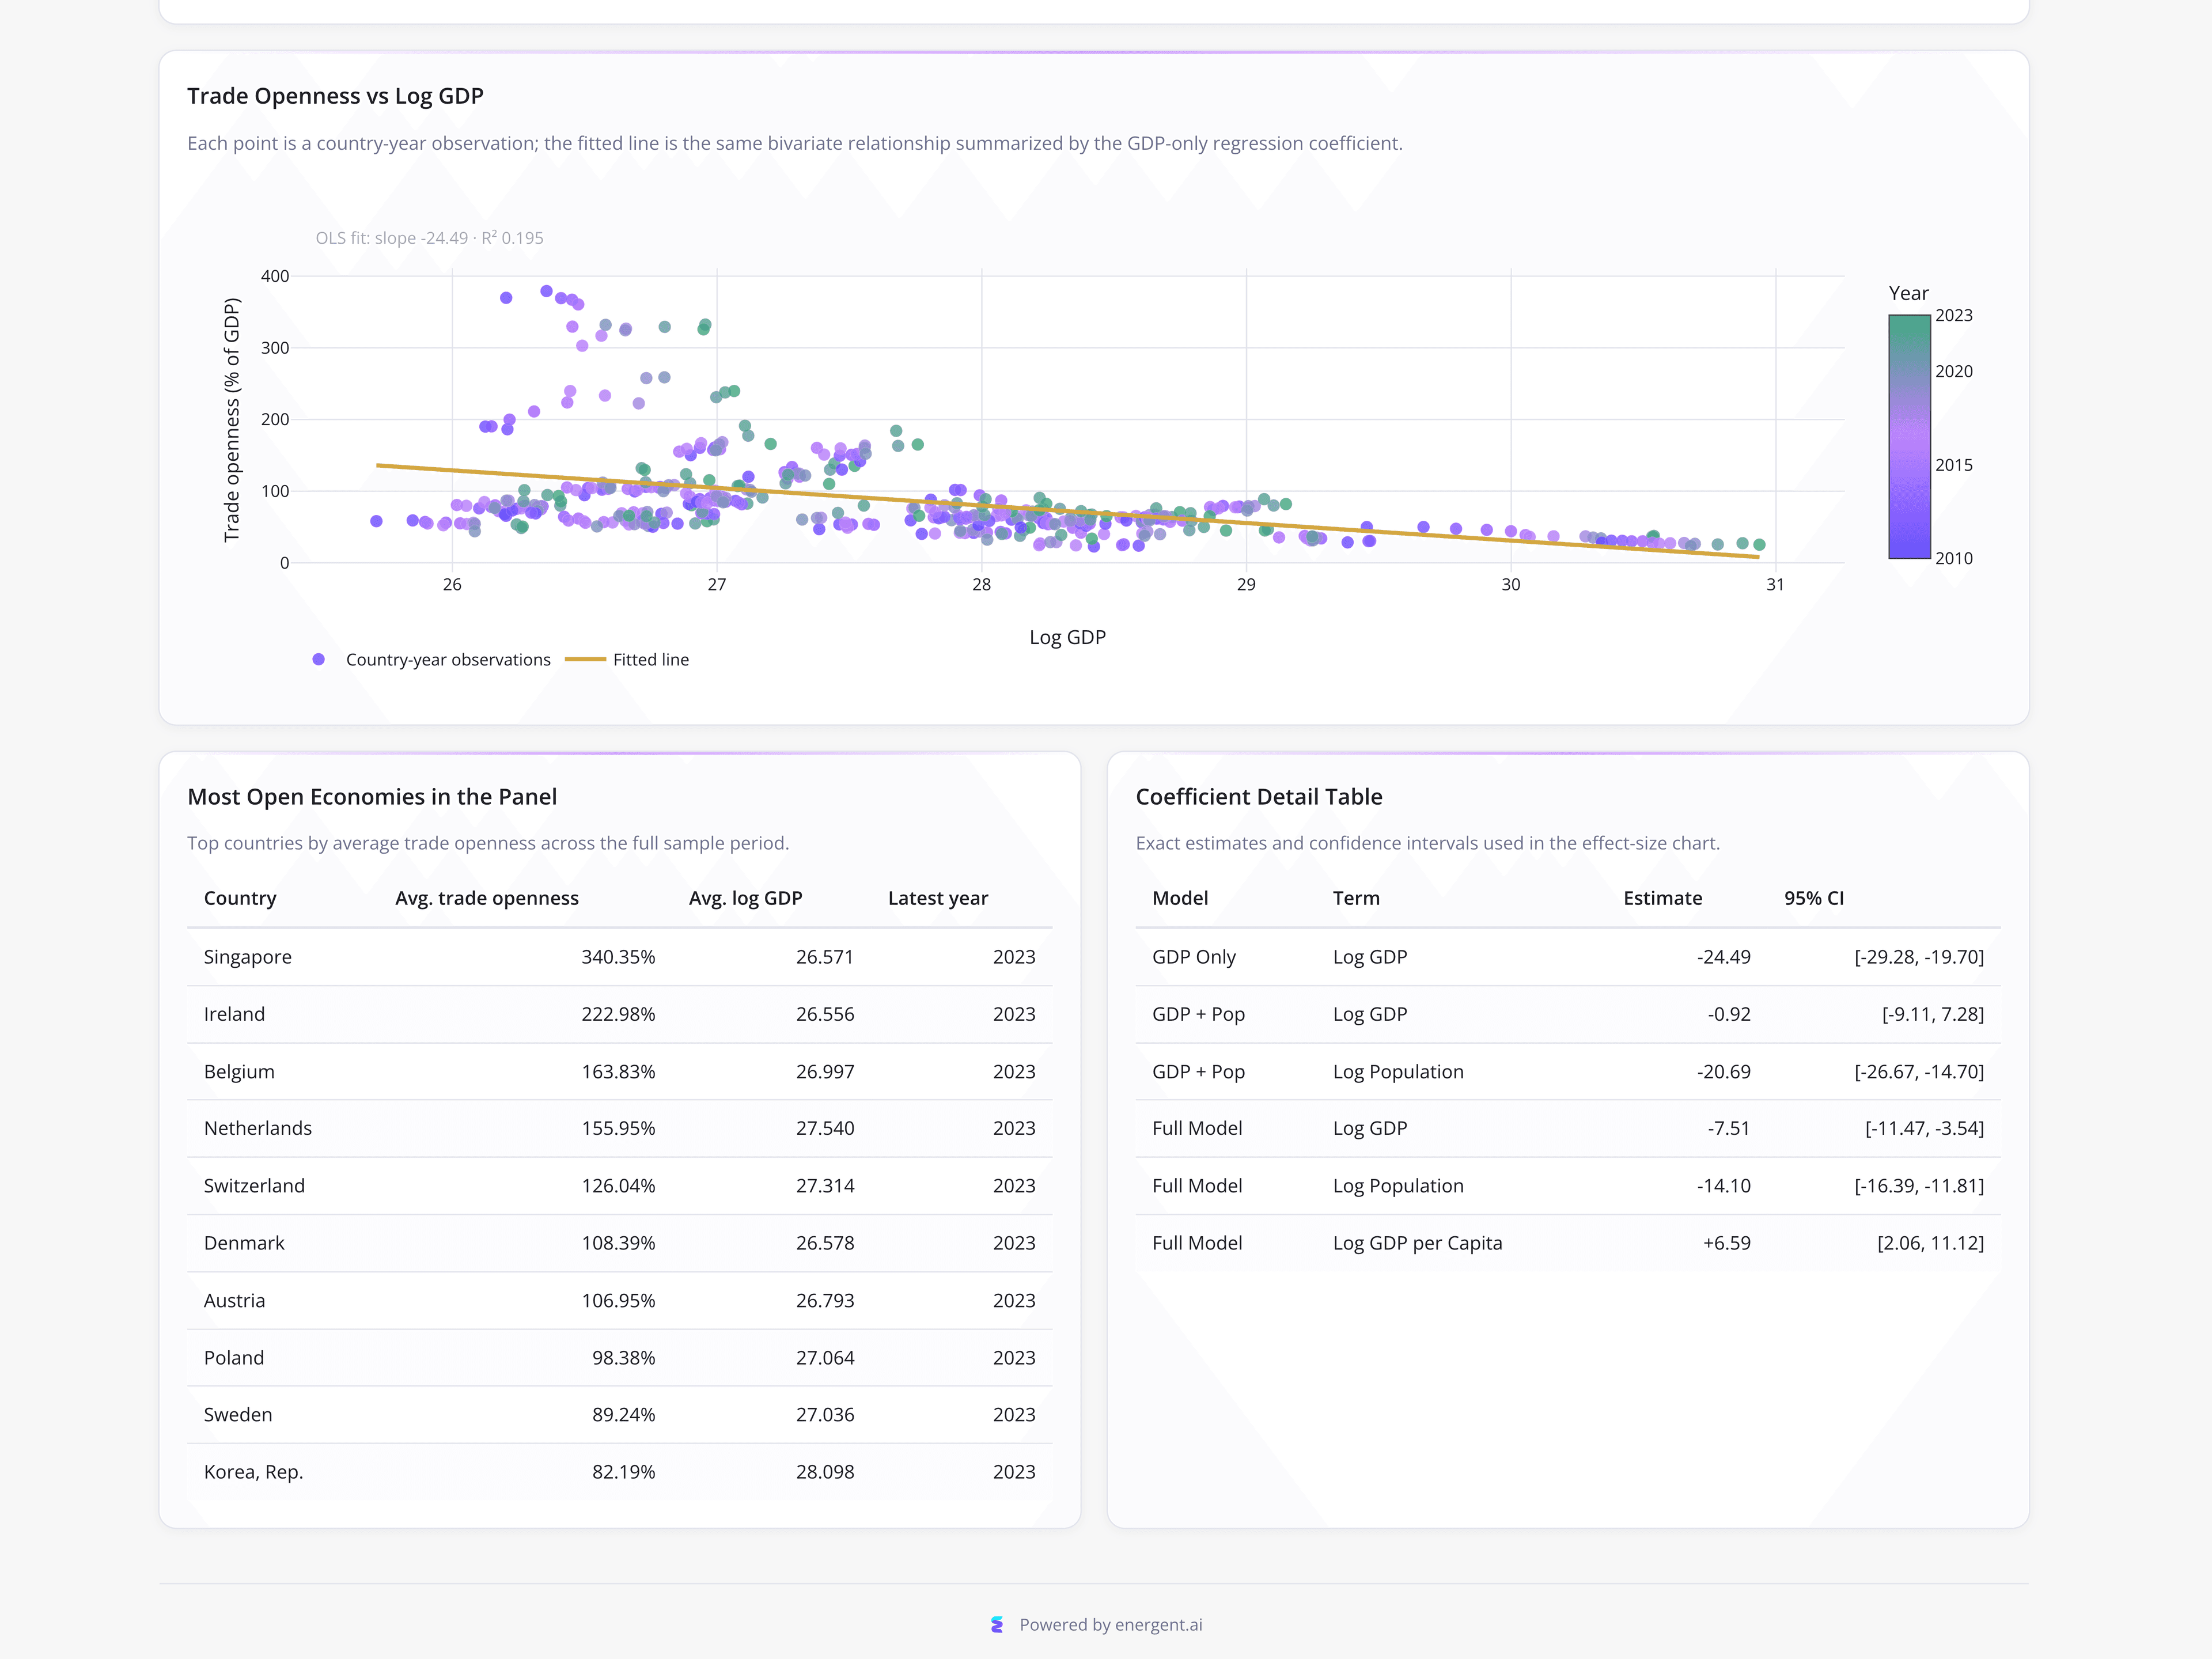Viewport: 2212px width, 1659px height.
Task: Click the -7.51 estimate value
Action: (x=1729, y=1128)
